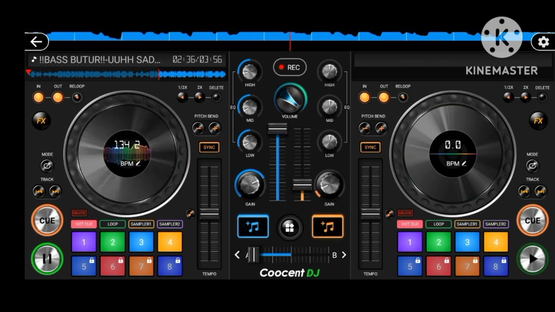Image resolution: width=555 pixels, height=312 pixels.
Task: Go back using the arrow button
Action: click(36, 42)
